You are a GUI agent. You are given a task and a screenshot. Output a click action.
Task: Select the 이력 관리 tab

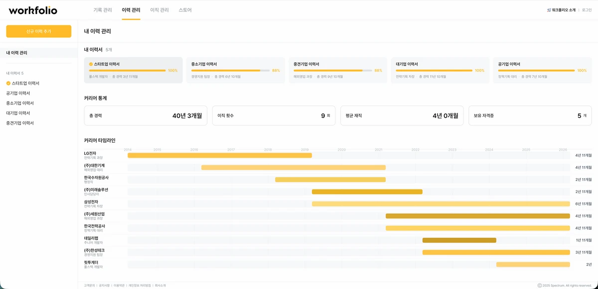coord(131,10)
